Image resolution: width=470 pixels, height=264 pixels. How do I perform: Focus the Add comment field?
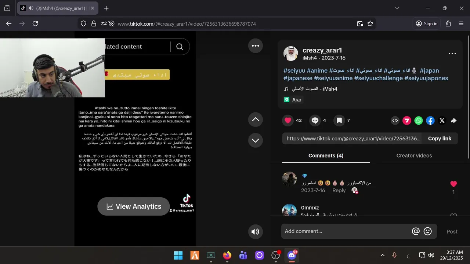click(x=345, y=231)
